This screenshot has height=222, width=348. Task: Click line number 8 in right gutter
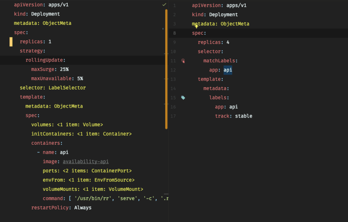coord(174,33)
